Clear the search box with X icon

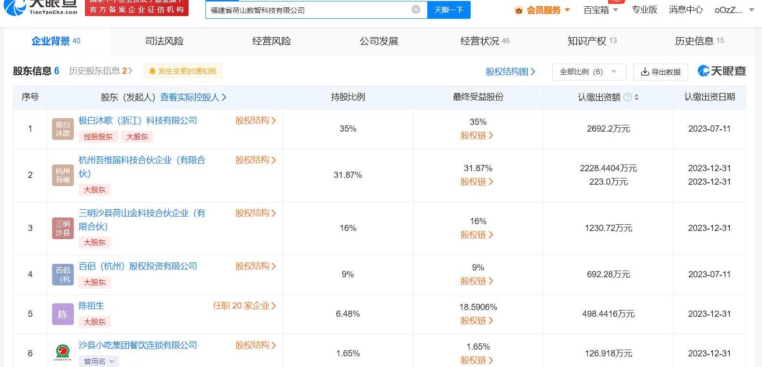(416, 10)
